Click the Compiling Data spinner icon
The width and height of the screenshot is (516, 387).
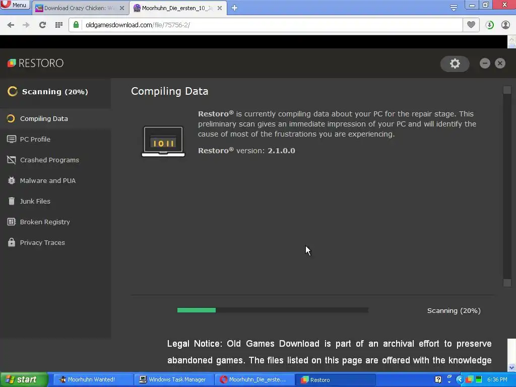(x=11, y=118)
